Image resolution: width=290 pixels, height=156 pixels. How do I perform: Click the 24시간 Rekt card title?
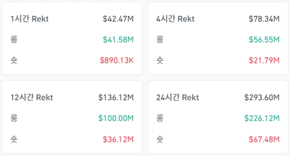[178, 97]
